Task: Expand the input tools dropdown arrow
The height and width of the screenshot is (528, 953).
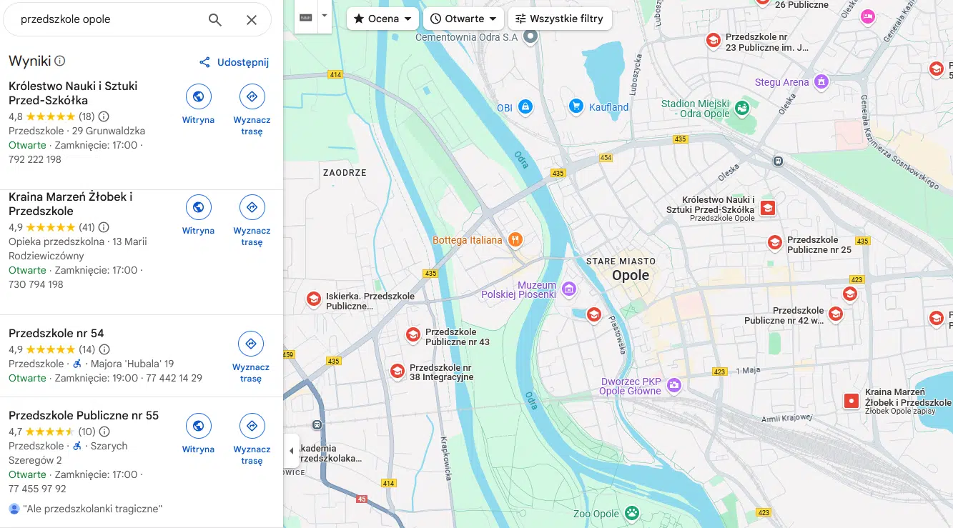Action: click(x=325, y=16)
